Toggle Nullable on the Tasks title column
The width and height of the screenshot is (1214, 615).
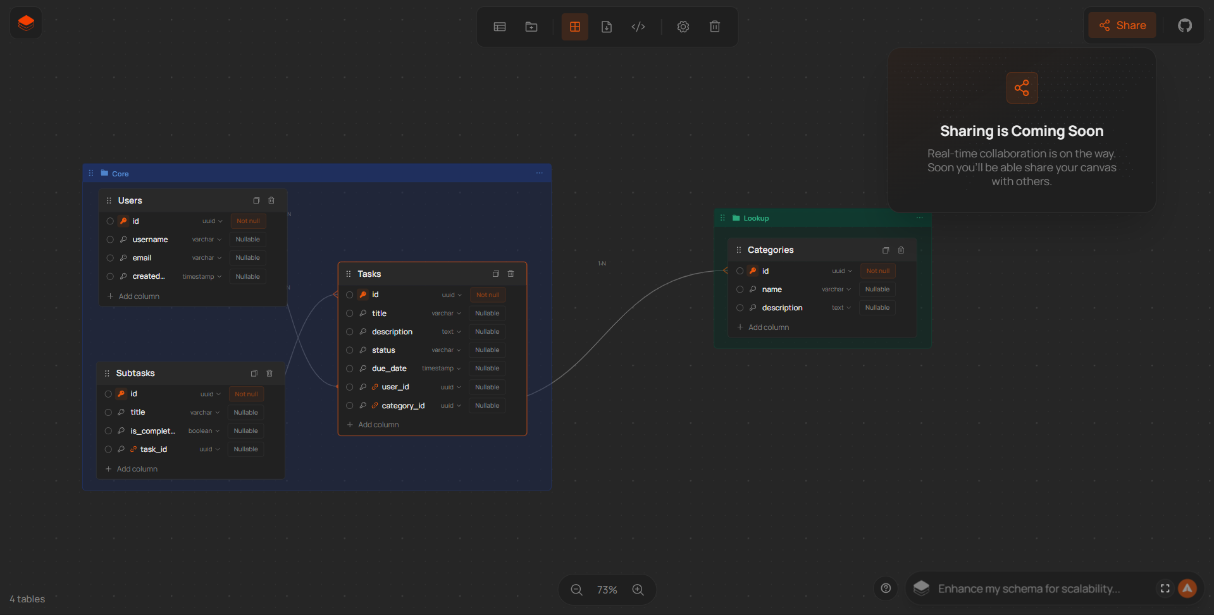[486, 313]
